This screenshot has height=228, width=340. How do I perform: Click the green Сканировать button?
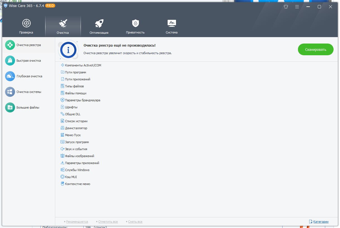pos(315,49)
